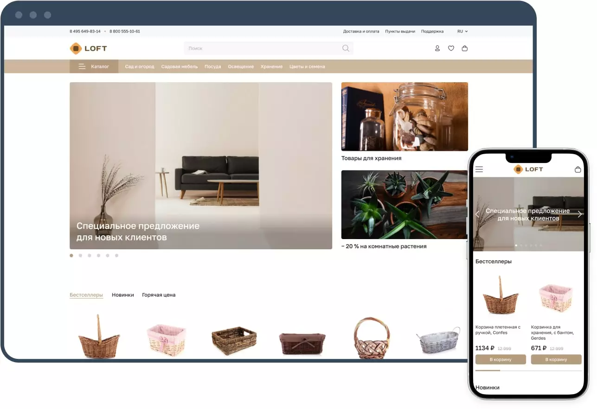Click Бестселлеры heading on phone
Screen dimensions: 597x409
(x=494, y=261)
